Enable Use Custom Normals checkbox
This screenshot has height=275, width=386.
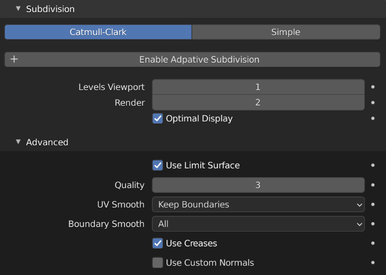[158, 263]
